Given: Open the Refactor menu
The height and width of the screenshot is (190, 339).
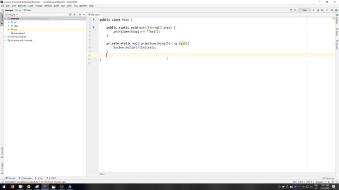Looking at the screenshot, I should click(48, 6).
